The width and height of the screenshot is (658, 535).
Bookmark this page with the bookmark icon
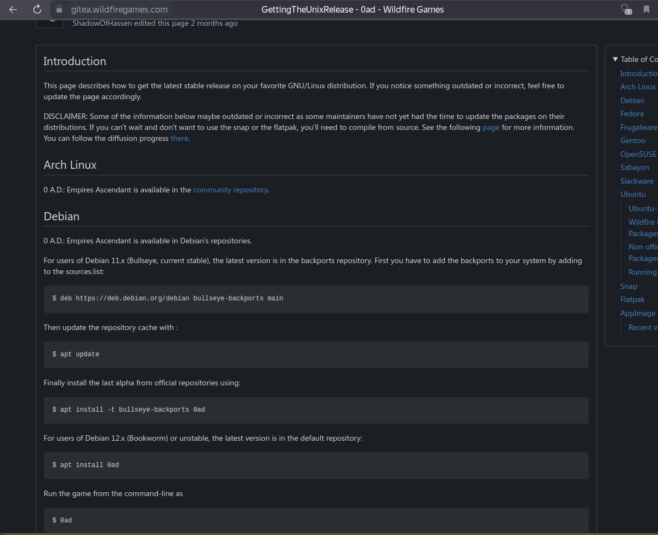(646, 9)
